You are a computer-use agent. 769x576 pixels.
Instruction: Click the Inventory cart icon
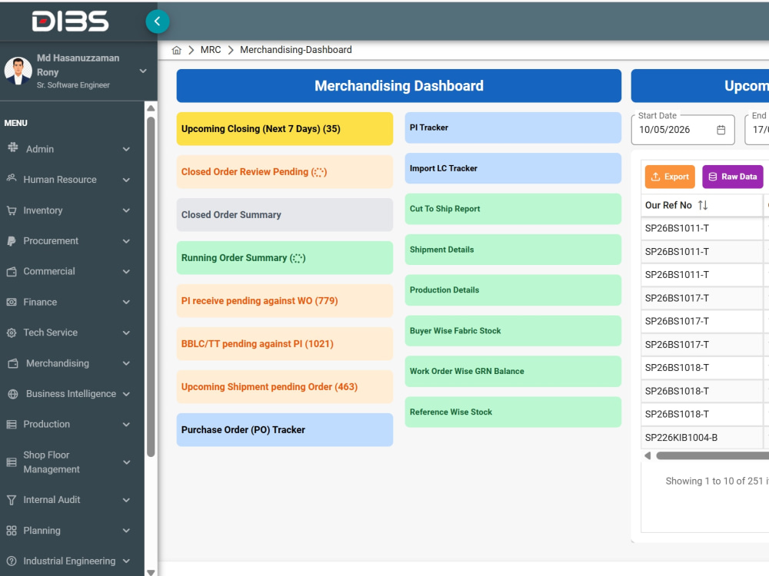tap(12, 210)
